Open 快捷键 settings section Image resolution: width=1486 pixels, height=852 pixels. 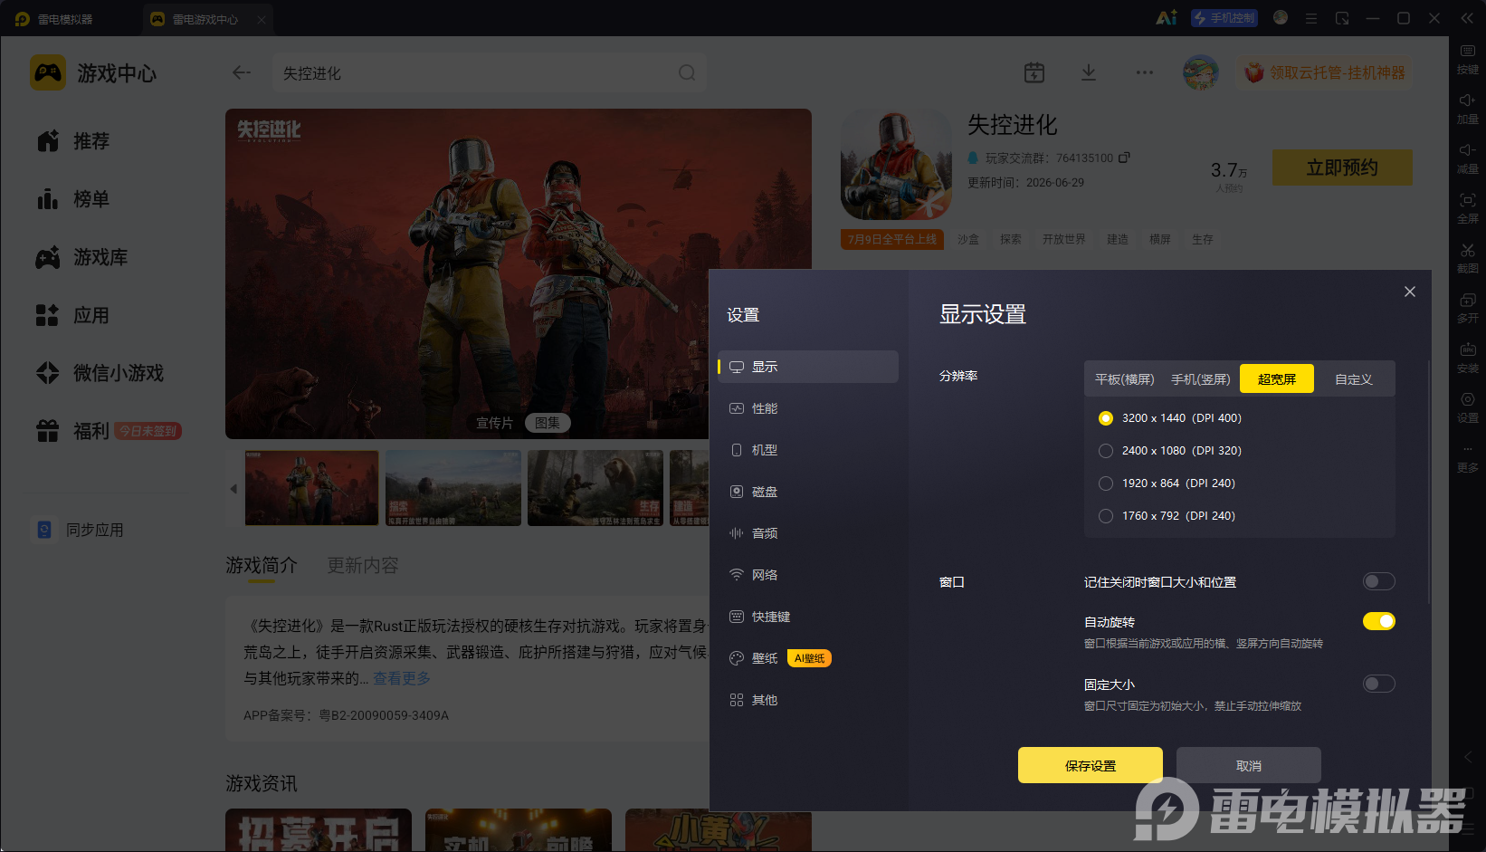tap(808, 617)
